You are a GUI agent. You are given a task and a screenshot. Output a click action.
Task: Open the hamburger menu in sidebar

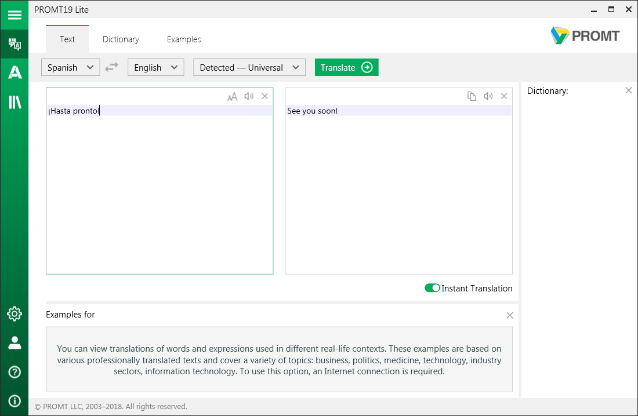tap(14, 15)
